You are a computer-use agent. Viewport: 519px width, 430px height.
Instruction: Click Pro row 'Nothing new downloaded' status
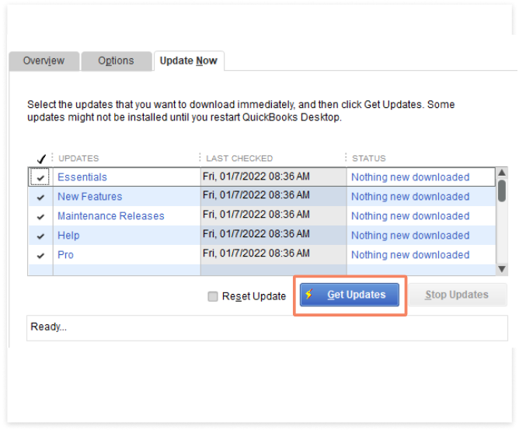pos(410,255)
